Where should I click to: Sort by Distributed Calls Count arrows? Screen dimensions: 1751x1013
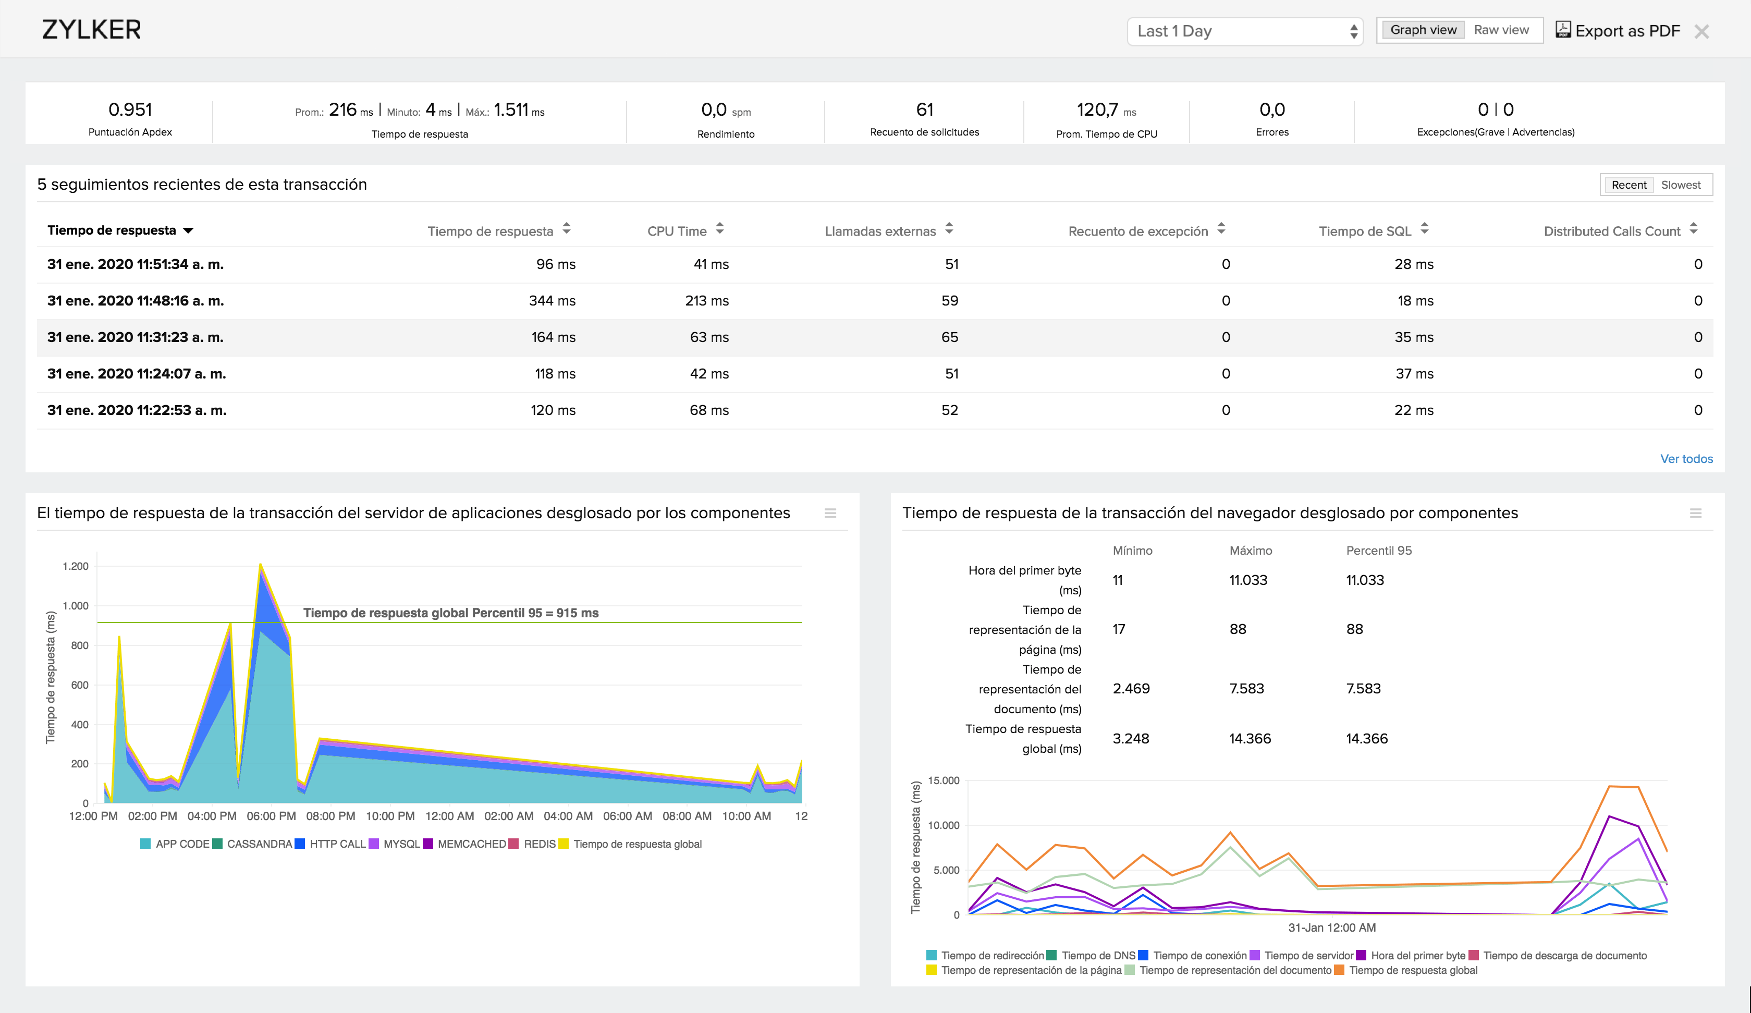pos(1693,228)
